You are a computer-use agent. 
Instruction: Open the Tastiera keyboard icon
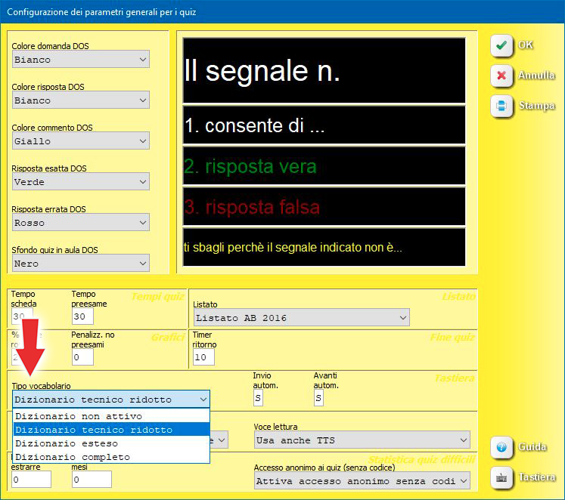click(501, 477)
